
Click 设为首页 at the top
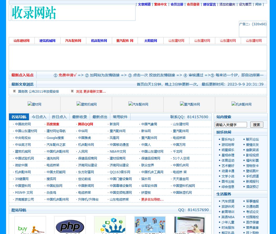(245, 4)
